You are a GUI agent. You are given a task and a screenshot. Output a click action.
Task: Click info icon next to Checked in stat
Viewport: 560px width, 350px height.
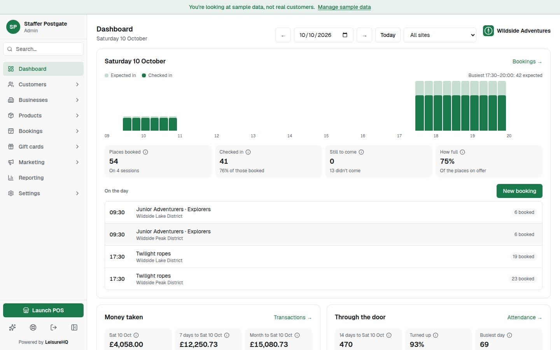248,152
